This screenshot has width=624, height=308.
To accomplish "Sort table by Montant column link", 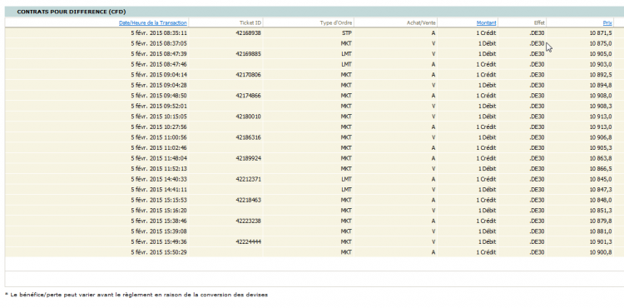I will pos(487,23).
